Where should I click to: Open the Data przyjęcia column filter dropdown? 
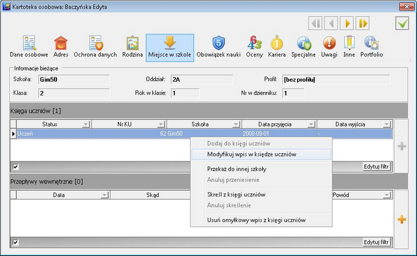[x=311, y=124]
